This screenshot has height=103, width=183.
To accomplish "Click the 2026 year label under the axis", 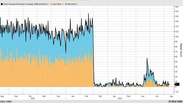I will coord(120,99).
